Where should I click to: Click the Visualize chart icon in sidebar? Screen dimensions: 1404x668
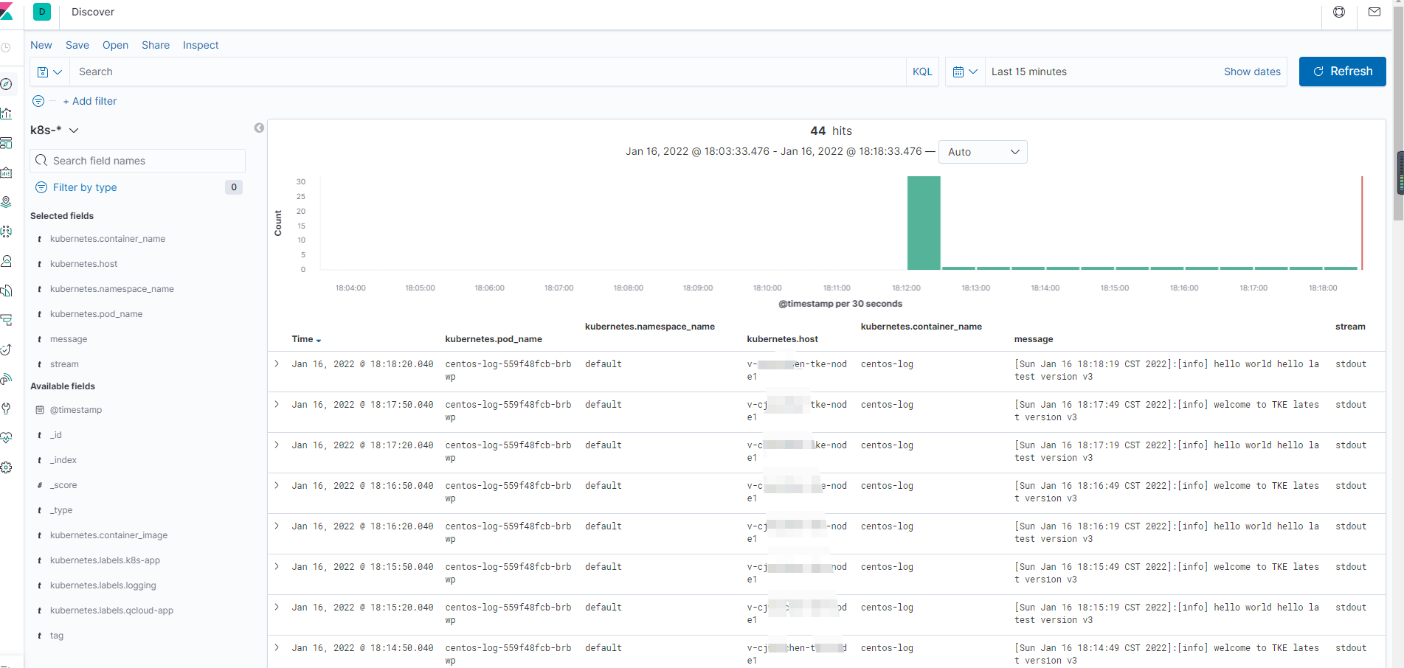[x=7, y=114]
